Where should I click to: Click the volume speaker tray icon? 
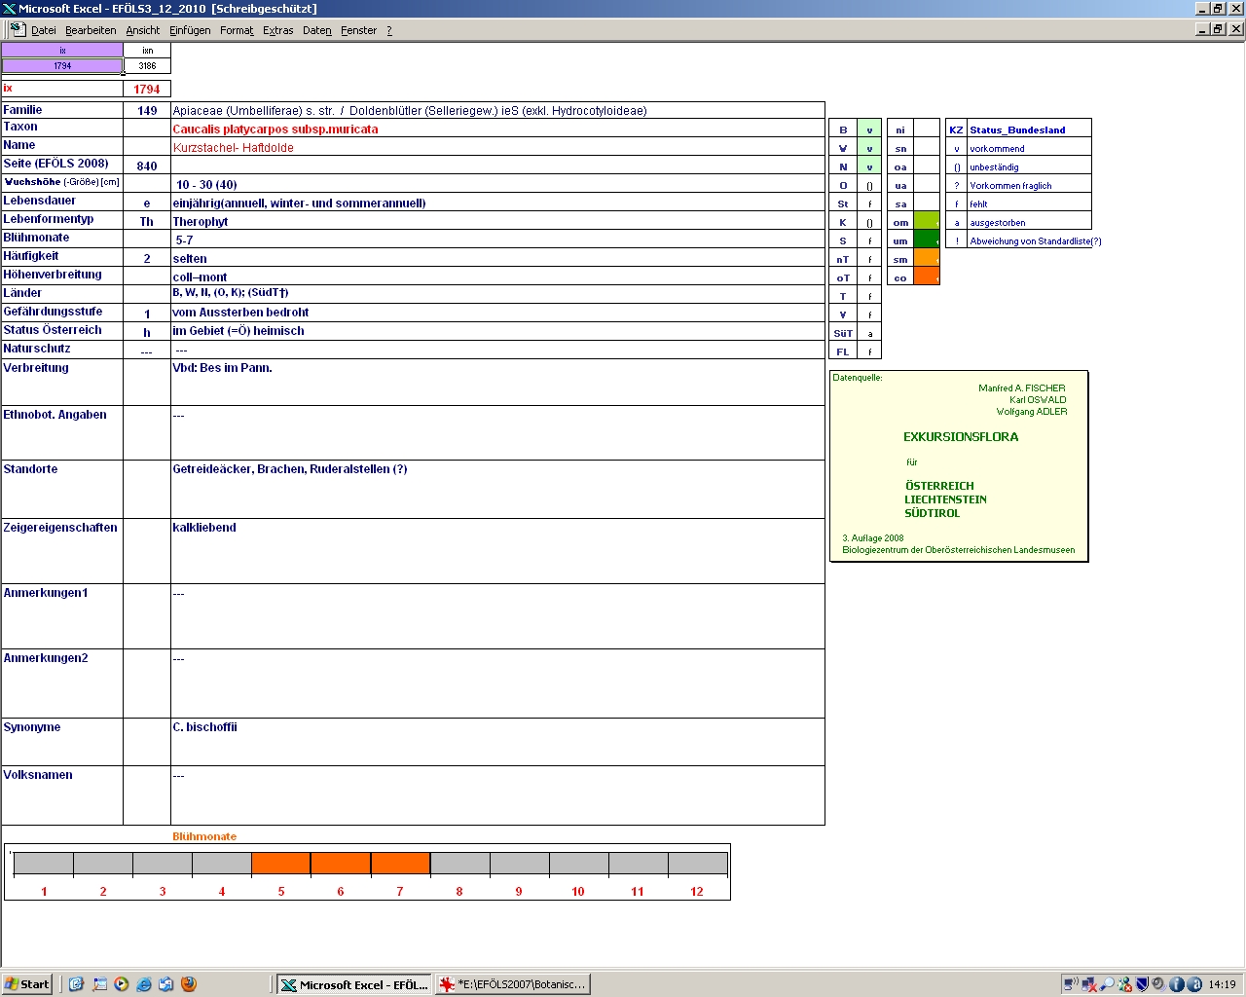[1159, 984]
